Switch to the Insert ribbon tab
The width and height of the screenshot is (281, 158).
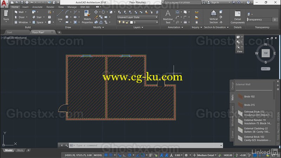pyautogui.click(x=25, y=7)
